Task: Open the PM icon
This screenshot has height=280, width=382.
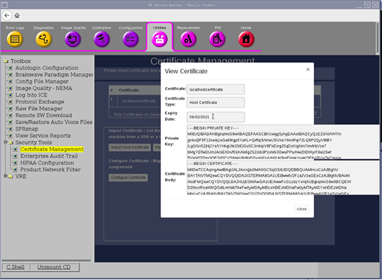Action: coord(217,40)
